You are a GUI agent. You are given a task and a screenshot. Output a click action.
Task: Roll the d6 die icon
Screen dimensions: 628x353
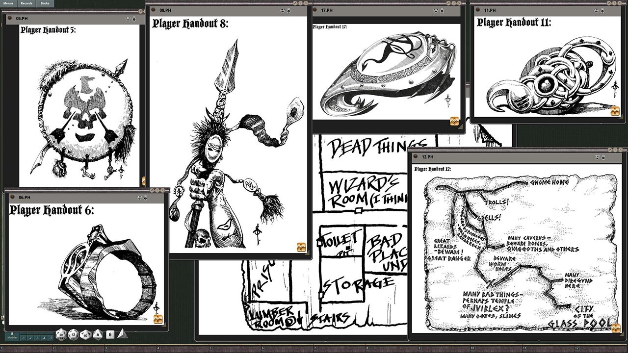pyautogui.click(x=110, y=334)
